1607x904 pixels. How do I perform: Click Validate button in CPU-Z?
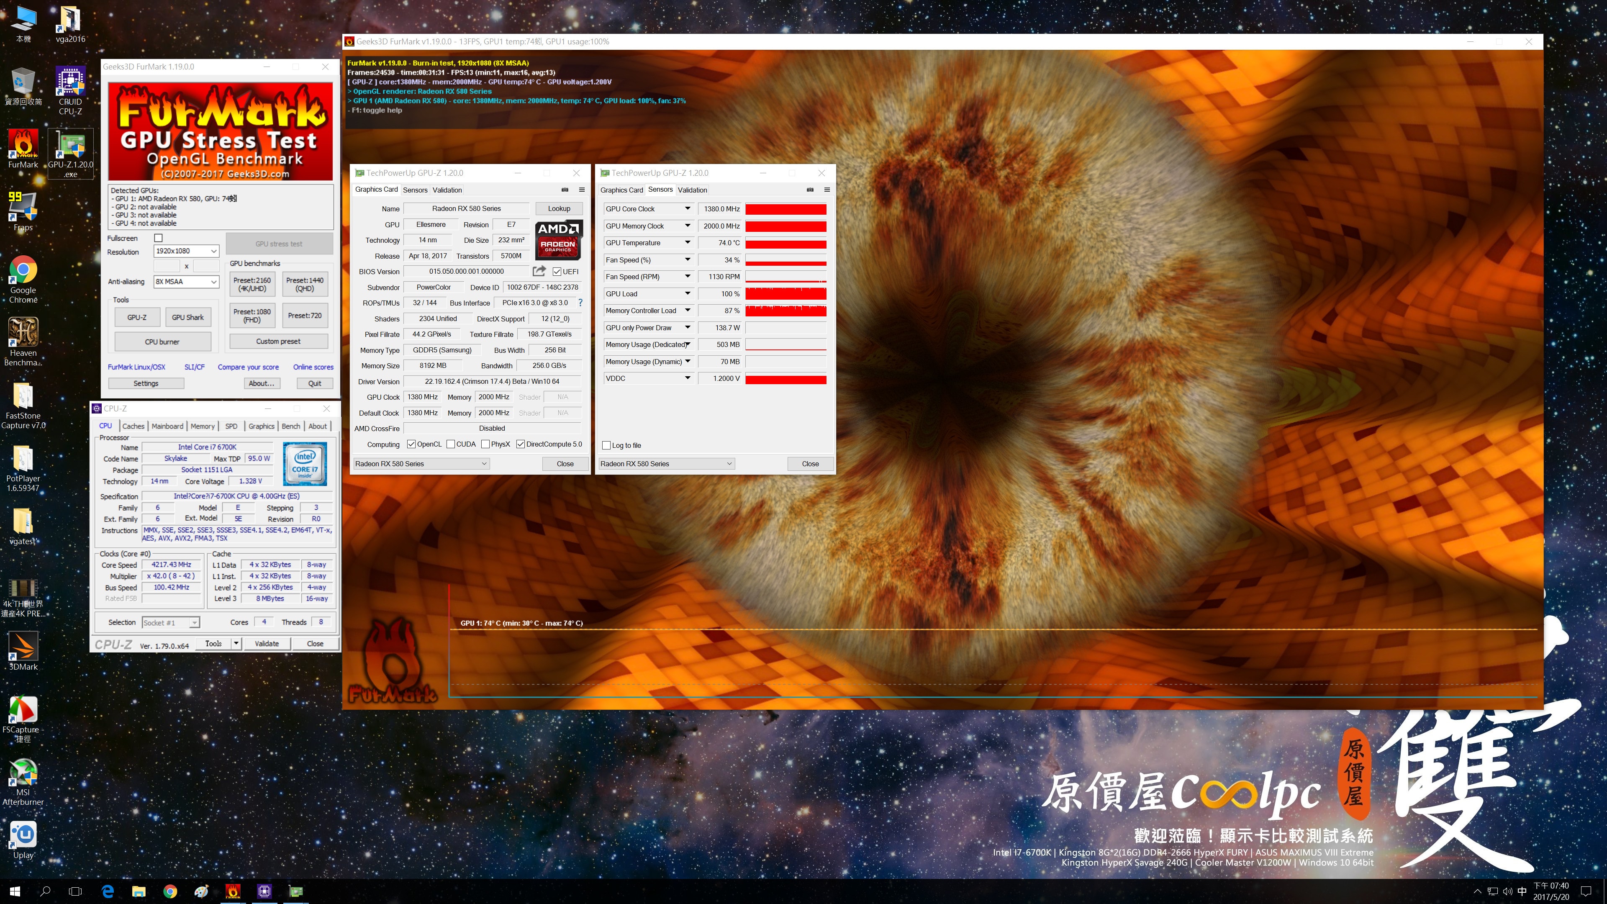point(267,643)
